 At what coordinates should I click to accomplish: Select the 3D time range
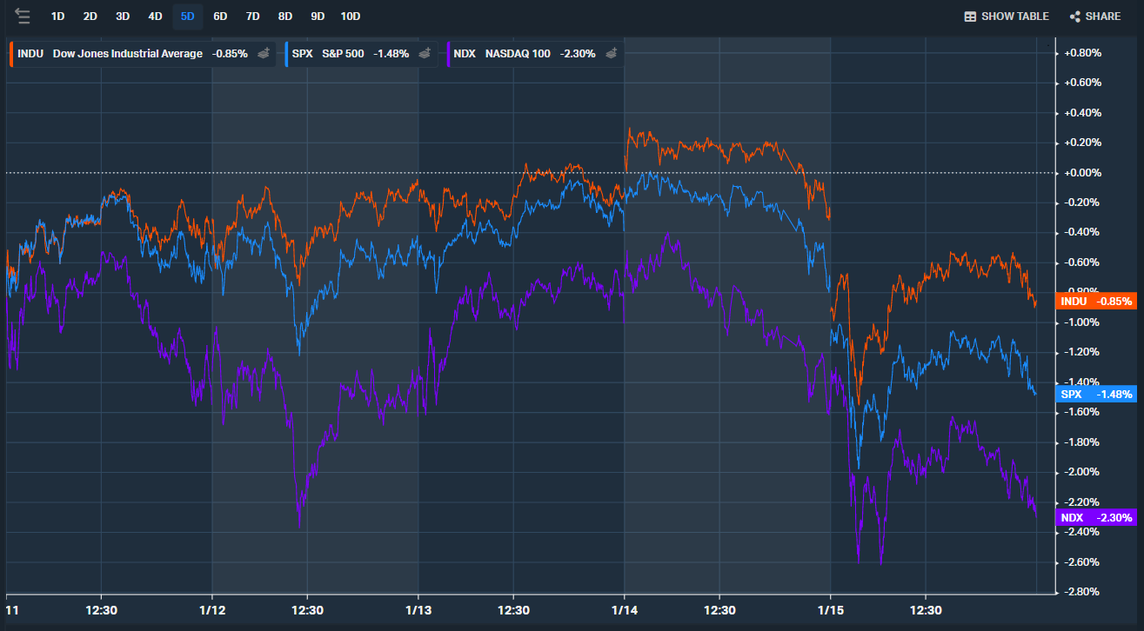(123, 17)
